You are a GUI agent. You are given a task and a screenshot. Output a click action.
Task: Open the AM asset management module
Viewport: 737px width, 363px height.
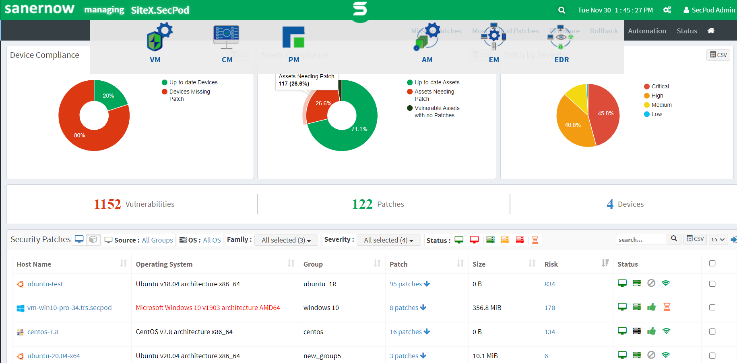427,42
